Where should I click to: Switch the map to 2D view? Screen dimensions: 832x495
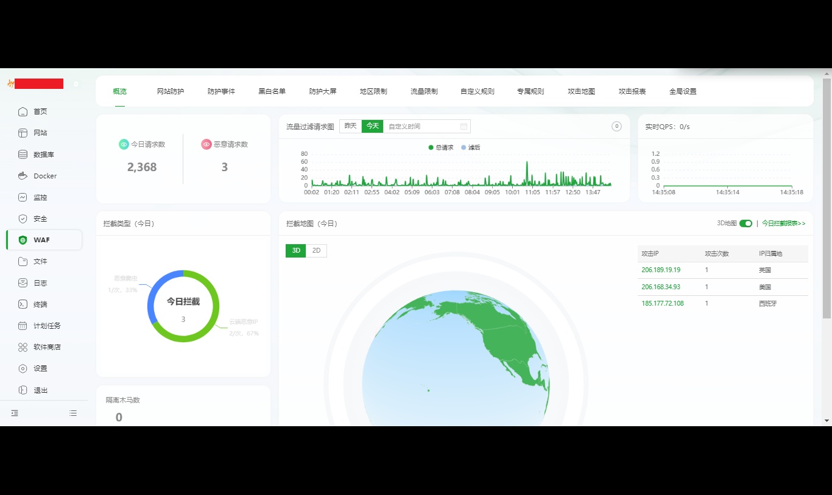point(316,250)
